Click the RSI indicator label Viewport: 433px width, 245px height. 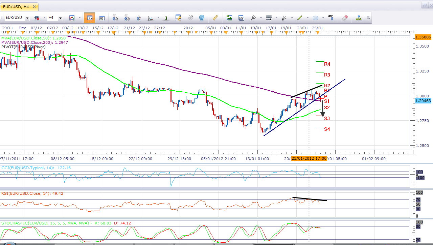point(32,193)
